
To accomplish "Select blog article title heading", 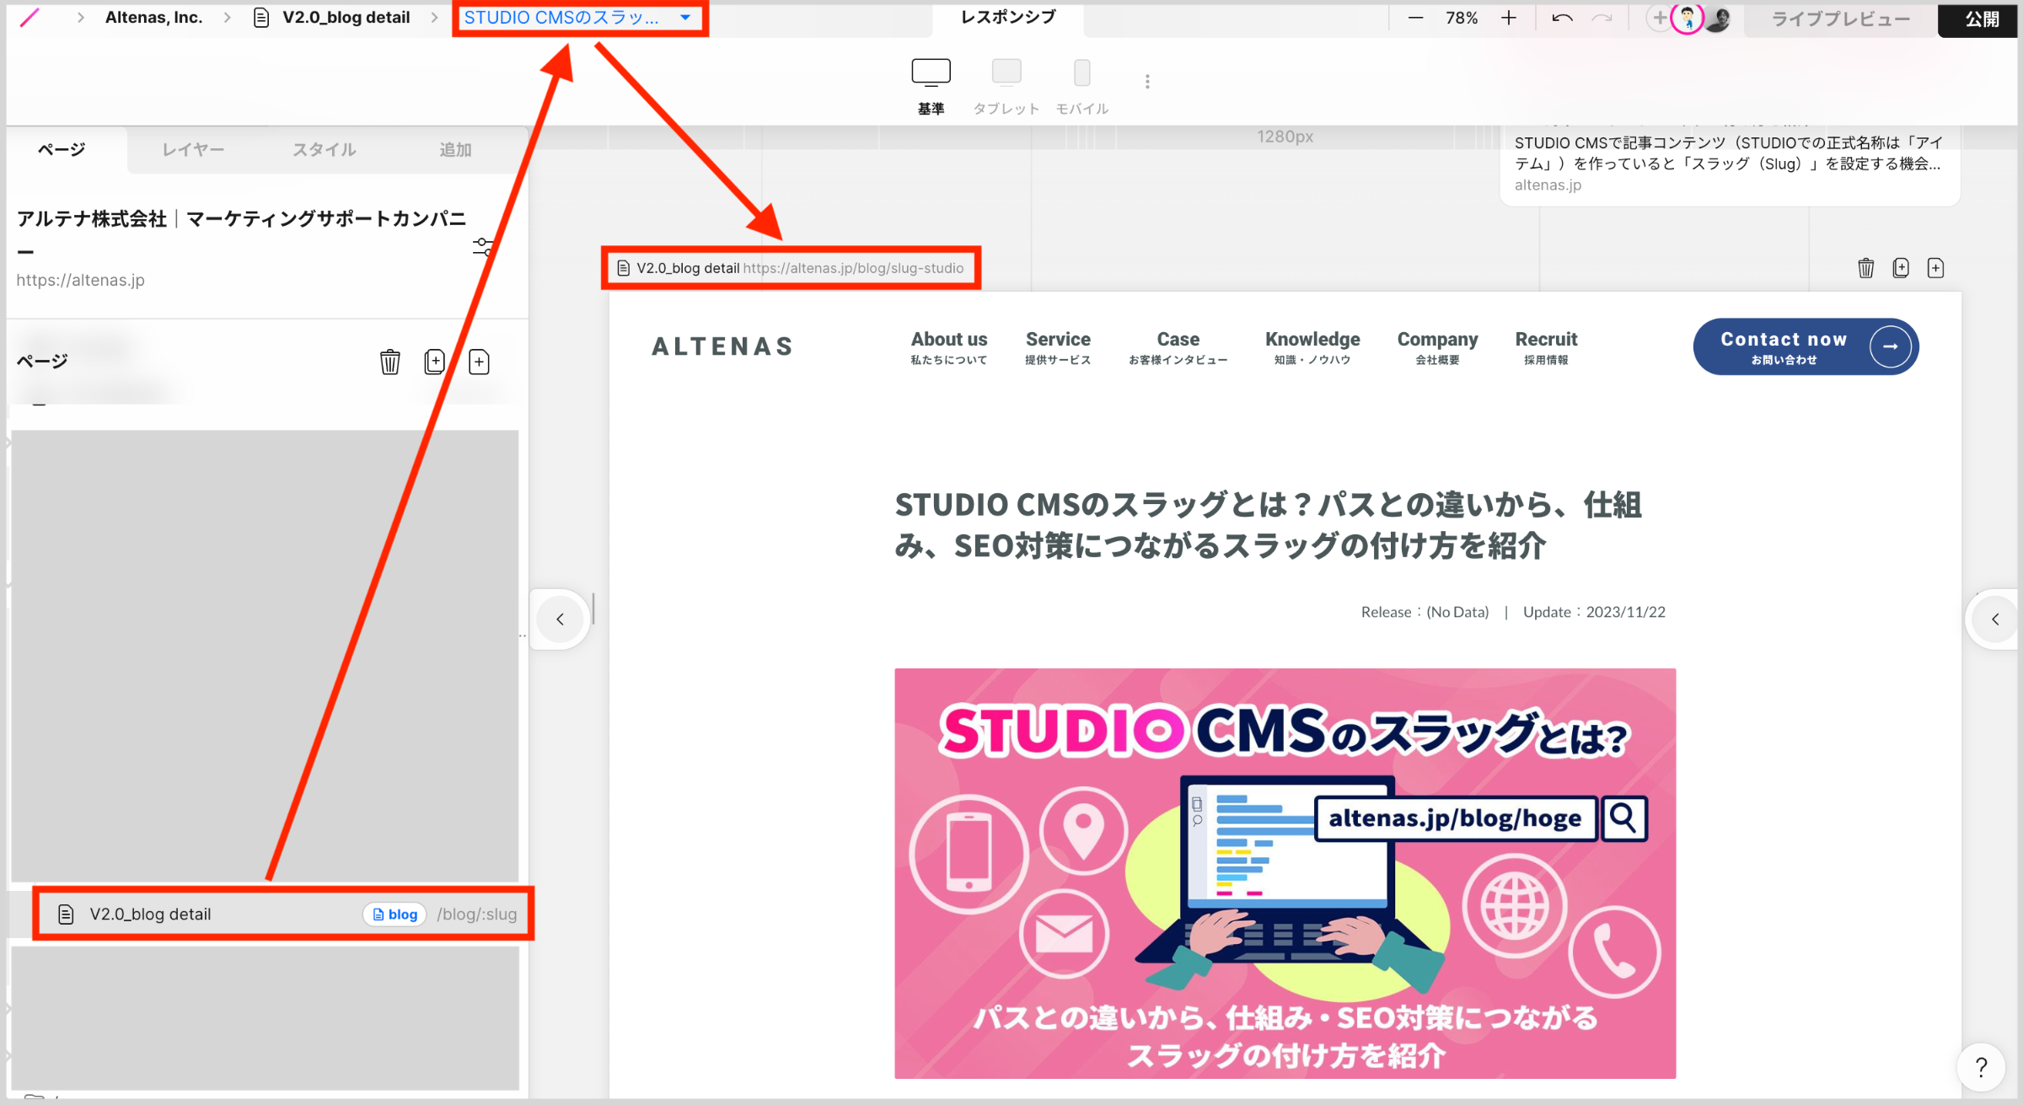I will 1268,525.
